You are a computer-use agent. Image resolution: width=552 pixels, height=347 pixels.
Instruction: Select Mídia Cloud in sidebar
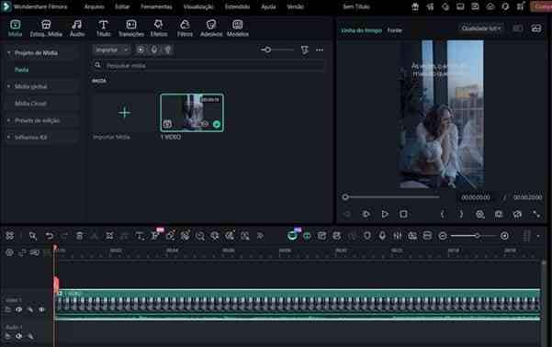coord(30,104)
